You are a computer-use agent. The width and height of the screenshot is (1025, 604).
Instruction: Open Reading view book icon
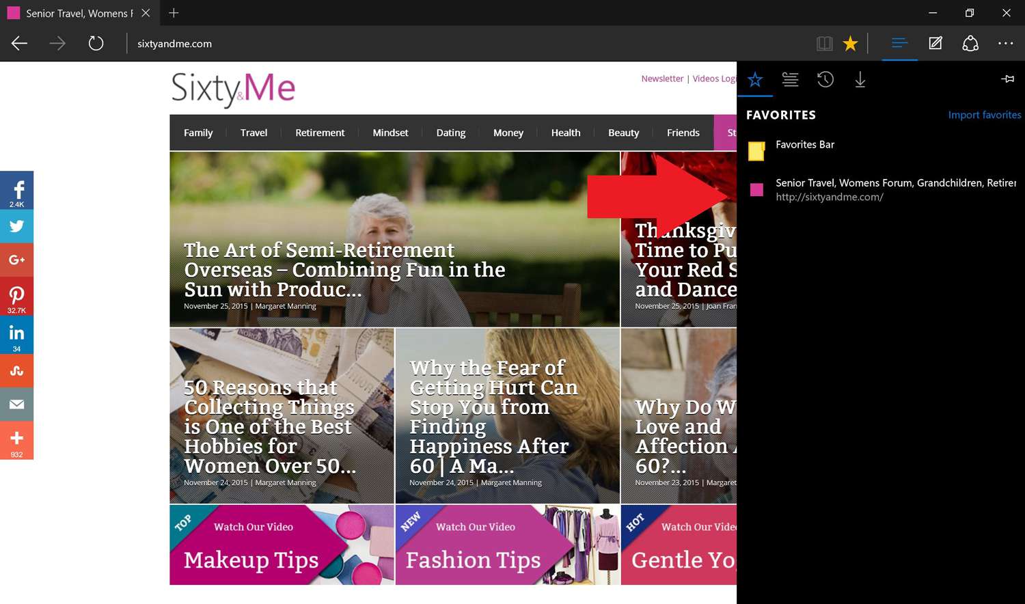point(825,44)
